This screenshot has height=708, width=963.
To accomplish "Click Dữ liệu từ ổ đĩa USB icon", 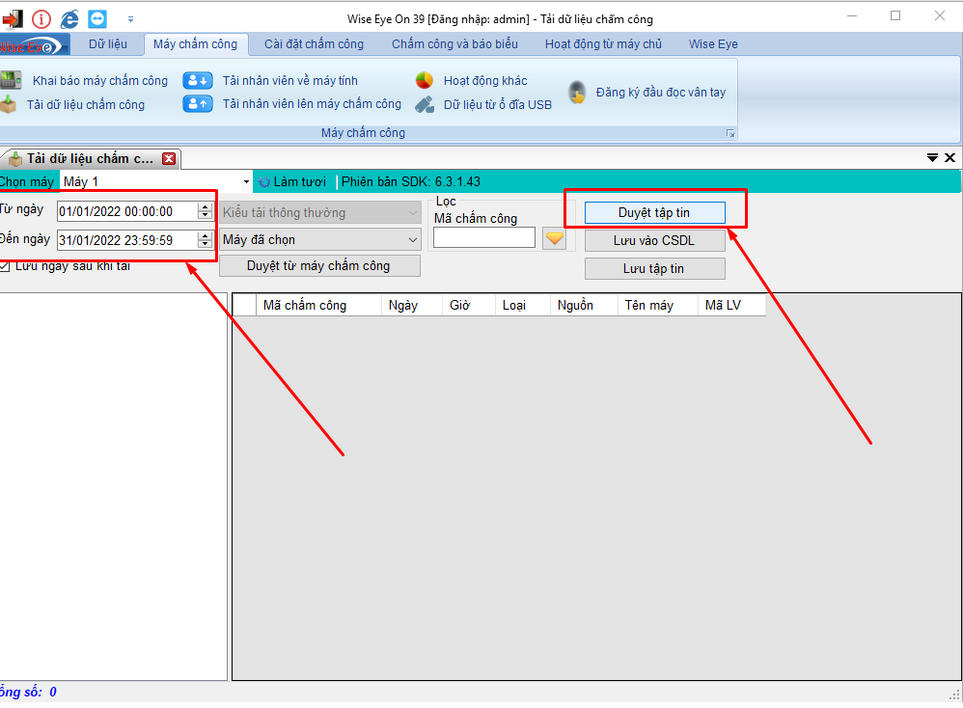I will click(x=425, y=104).
